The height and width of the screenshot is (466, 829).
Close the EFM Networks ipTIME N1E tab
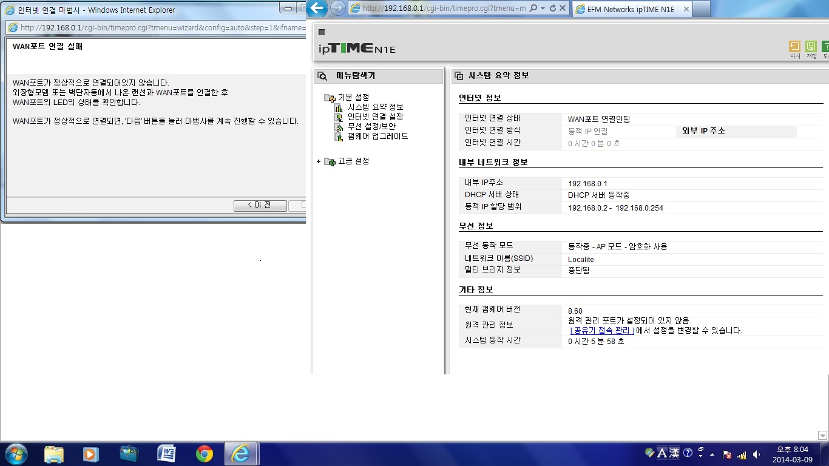tap(686, 9)
